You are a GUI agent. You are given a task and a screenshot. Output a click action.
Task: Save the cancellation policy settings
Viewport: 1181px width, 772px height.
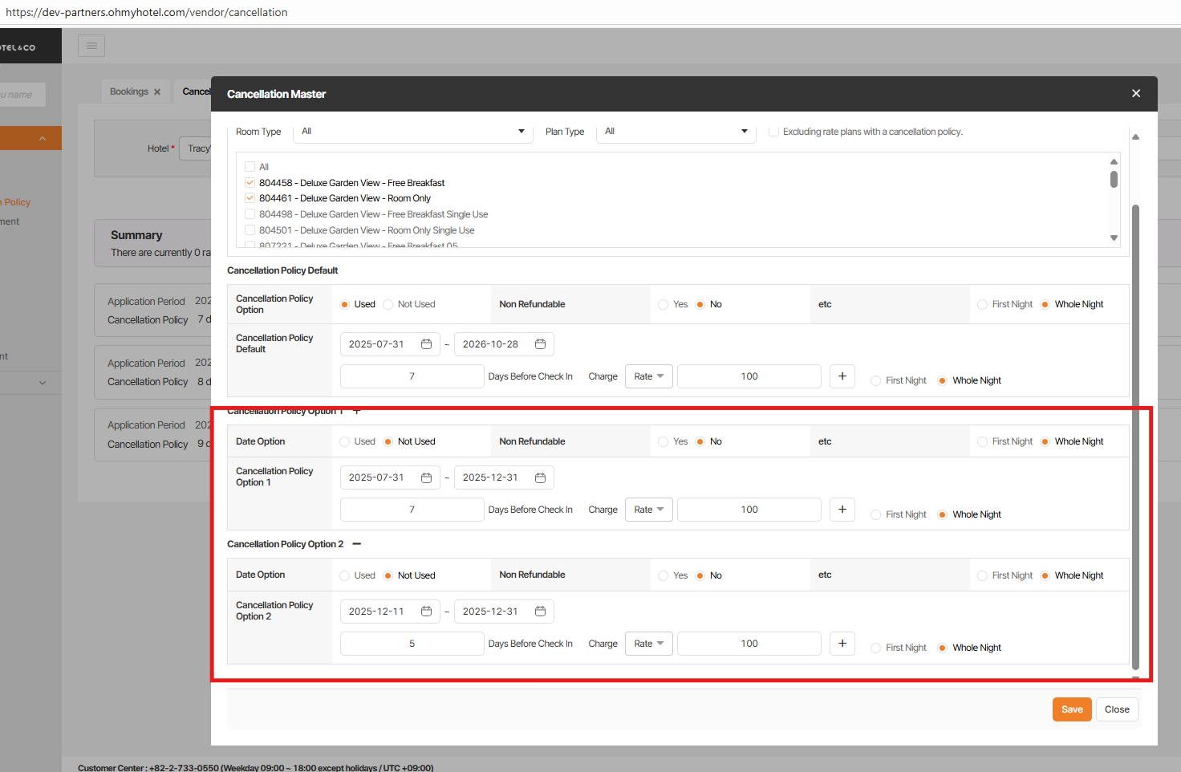(1072, 709)
